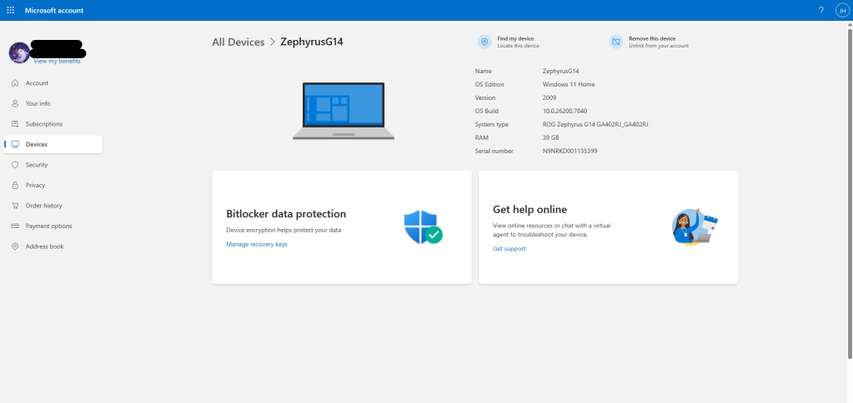Open Address book page
This screenshot has height=403, width=853.
(44, 246)
